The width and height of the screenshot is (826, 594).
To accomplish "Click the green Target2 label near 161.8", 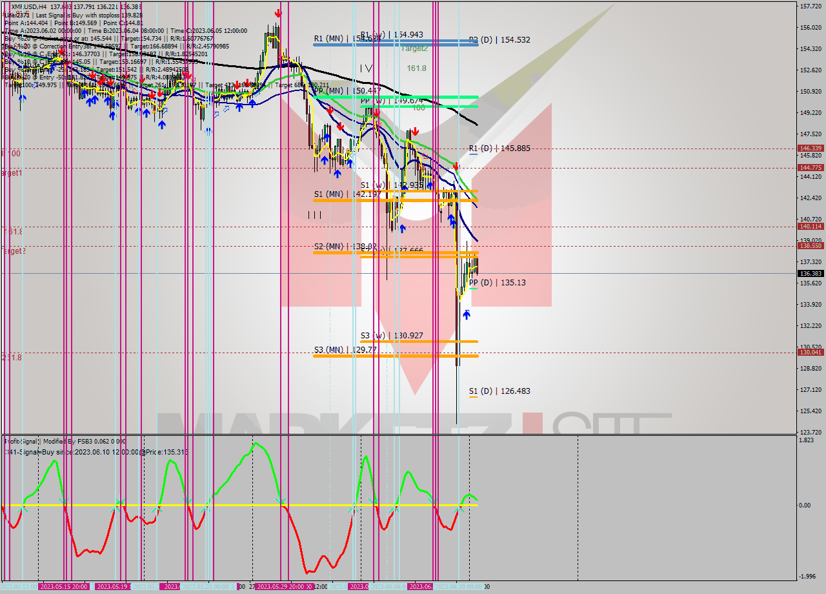I will 414,48.
